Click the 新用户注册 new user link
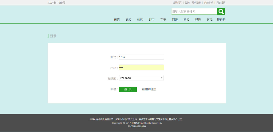Screen dimensions: 273x132 click(149, 89)
